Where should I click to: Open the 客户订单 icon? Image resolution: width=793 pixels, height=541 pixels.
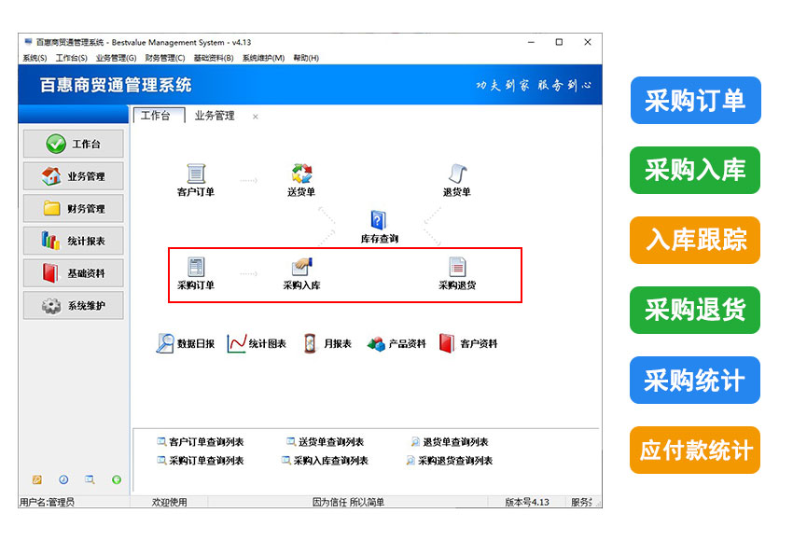(x=196, y=173)
